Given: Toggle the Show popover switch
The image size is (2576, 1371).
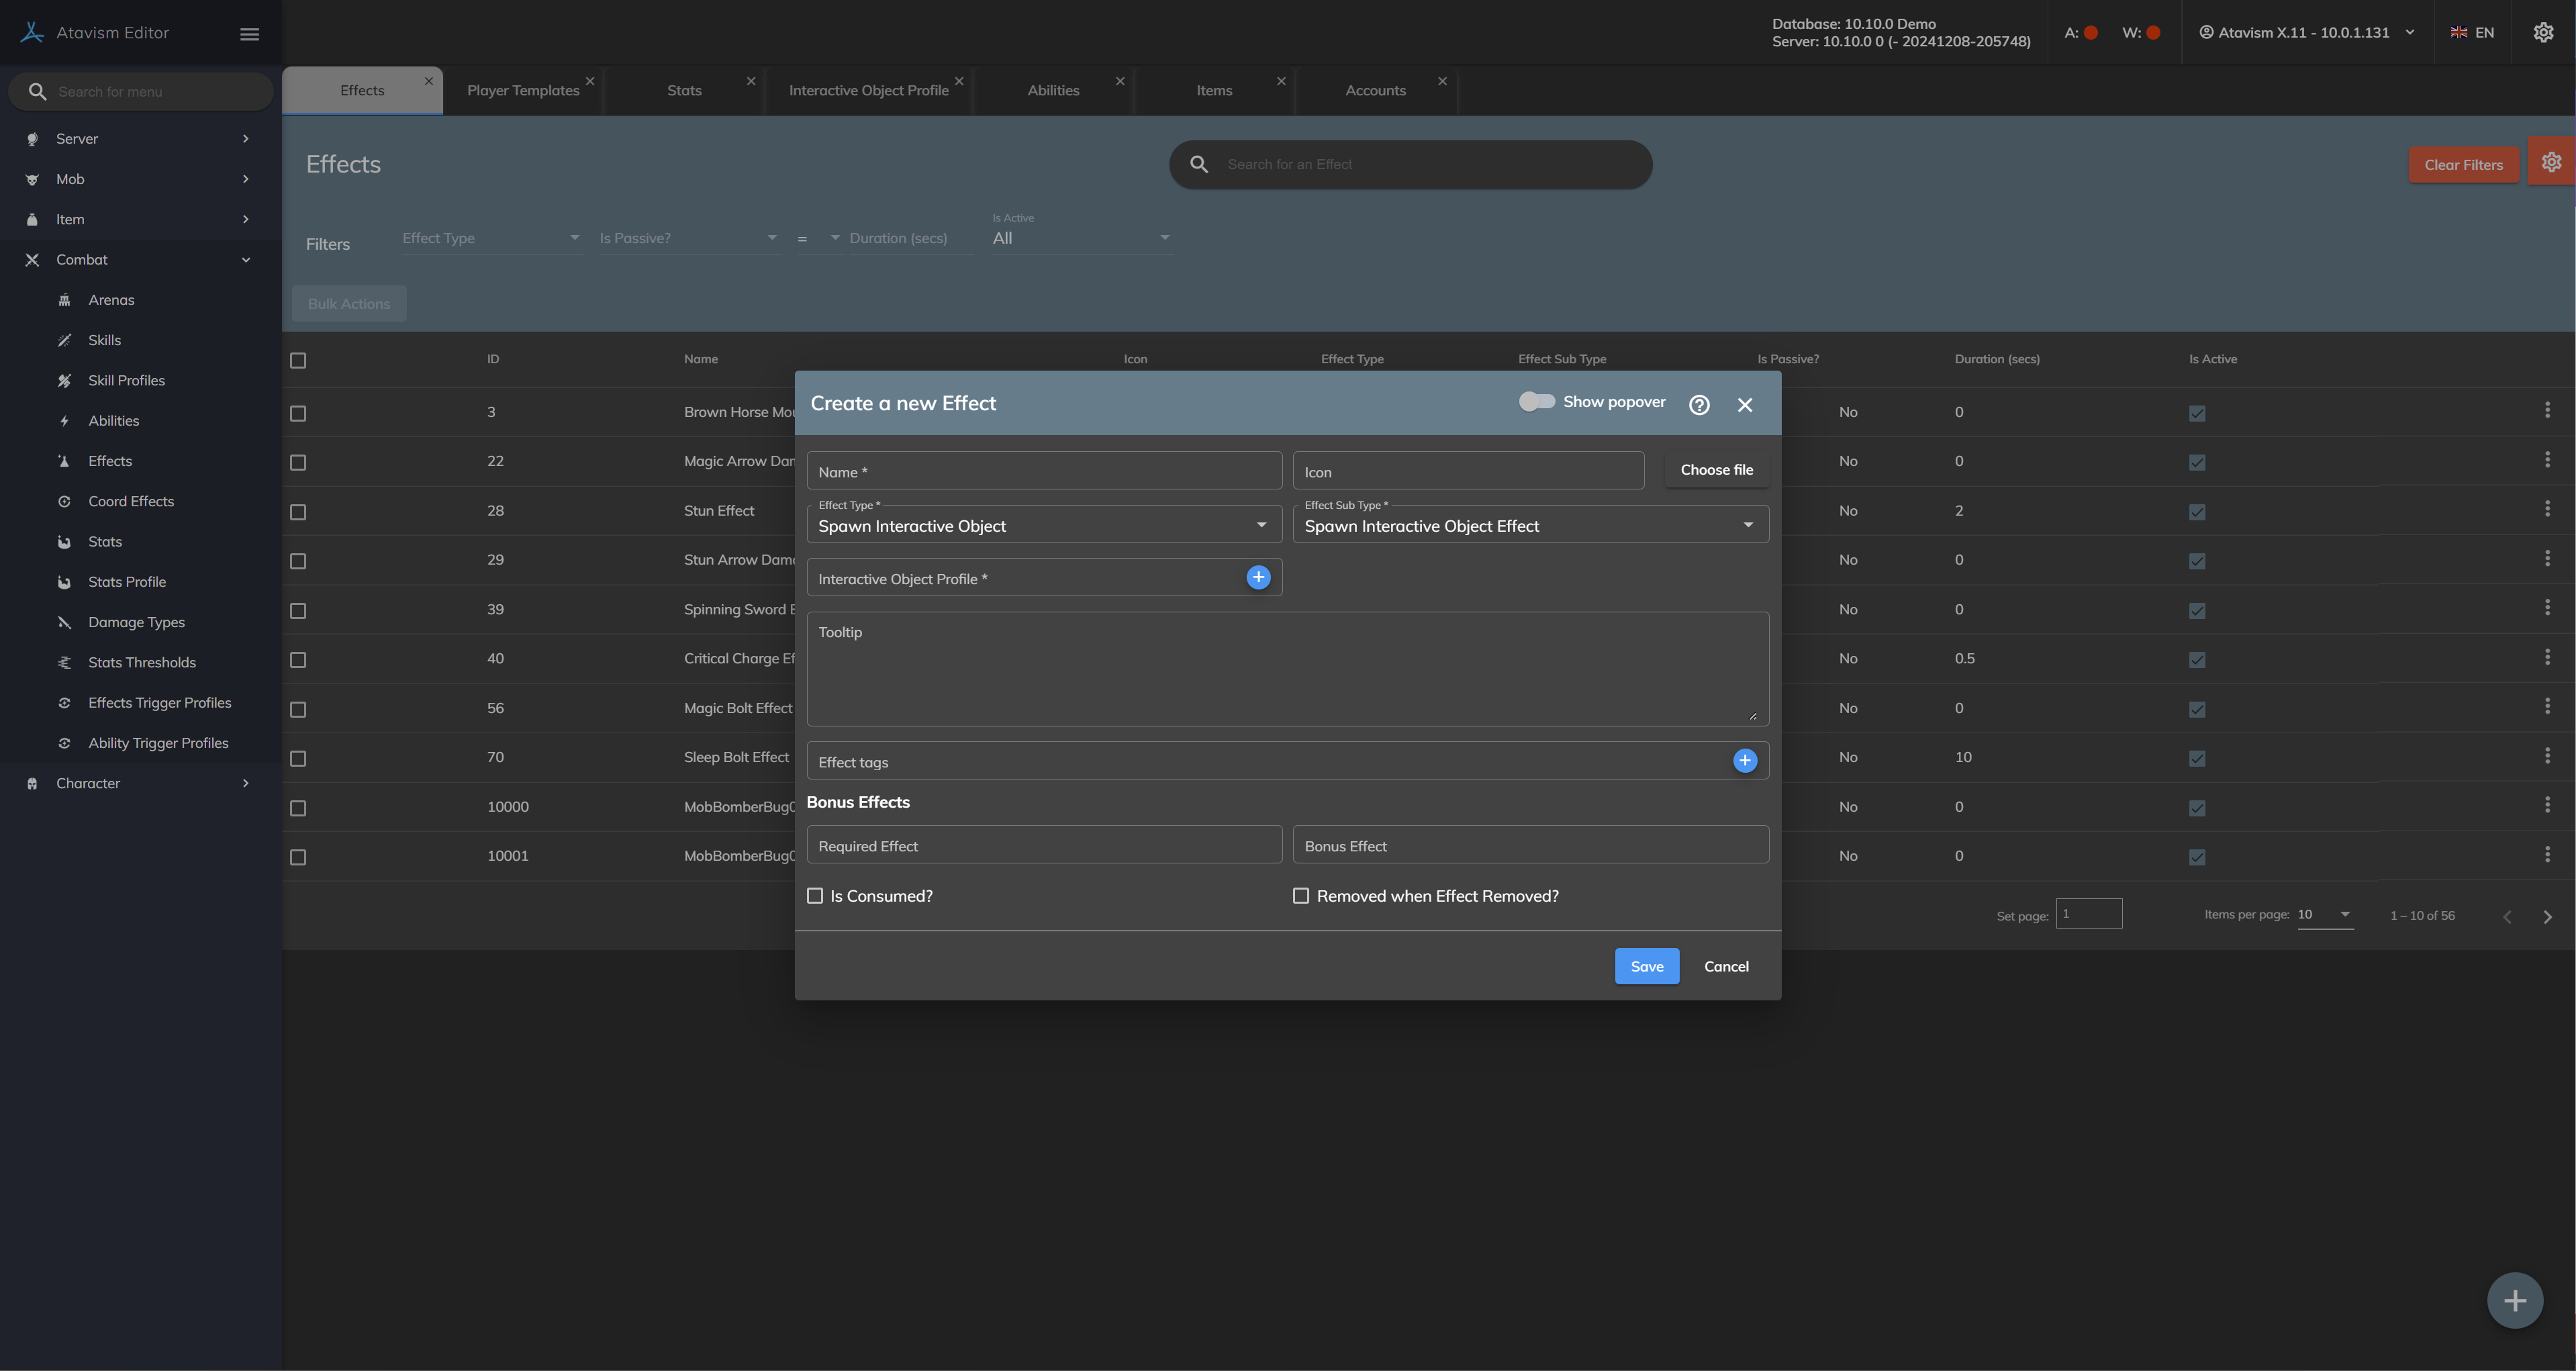Looking at the screenshot, I should (x=1537, y=402).
